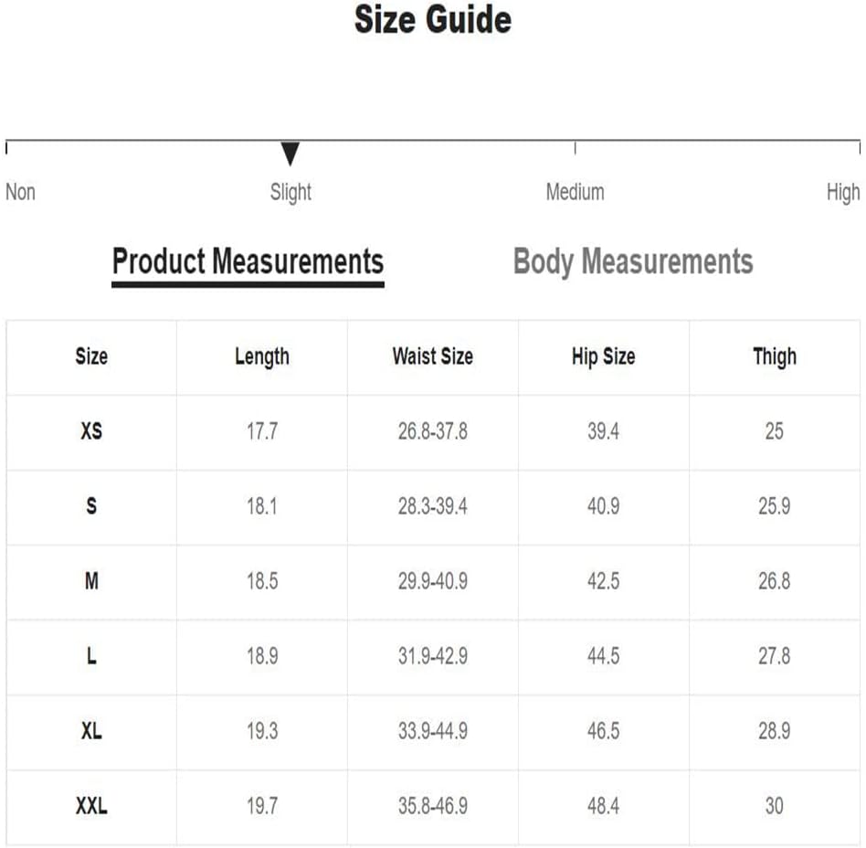The image size is (866, 848).
Task: Click the Thigh column header
Action: click(x=775, y=357)
